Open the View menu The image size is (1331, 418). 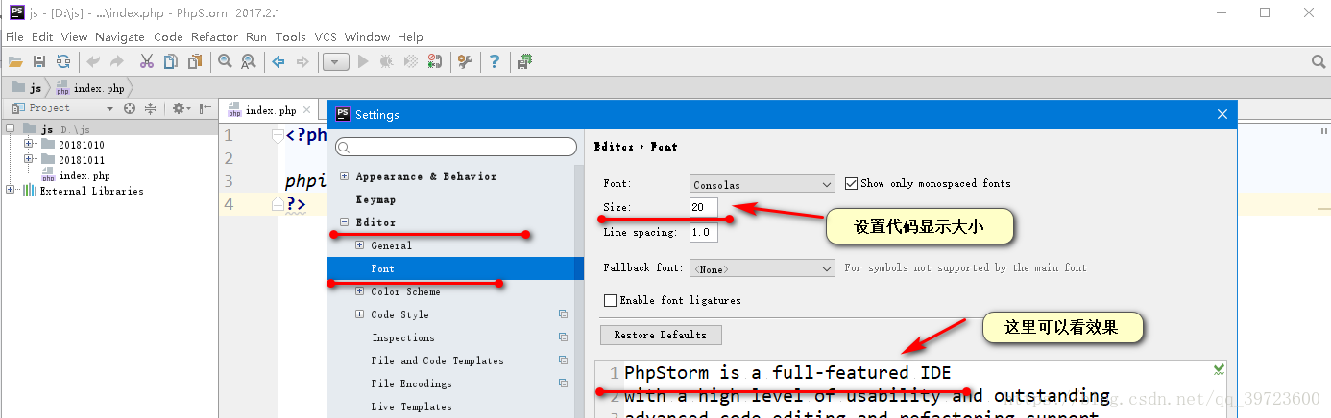(x=74, y=36)
